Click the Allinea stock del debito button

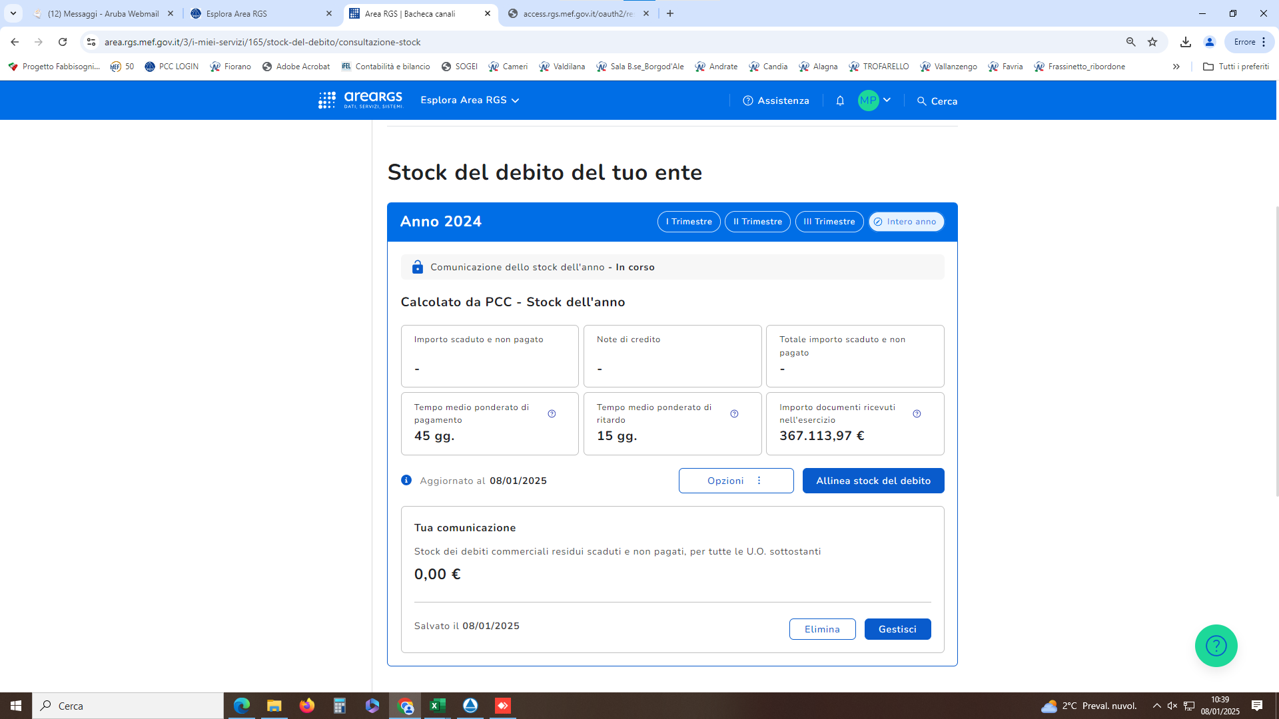[x=873, y=481]
